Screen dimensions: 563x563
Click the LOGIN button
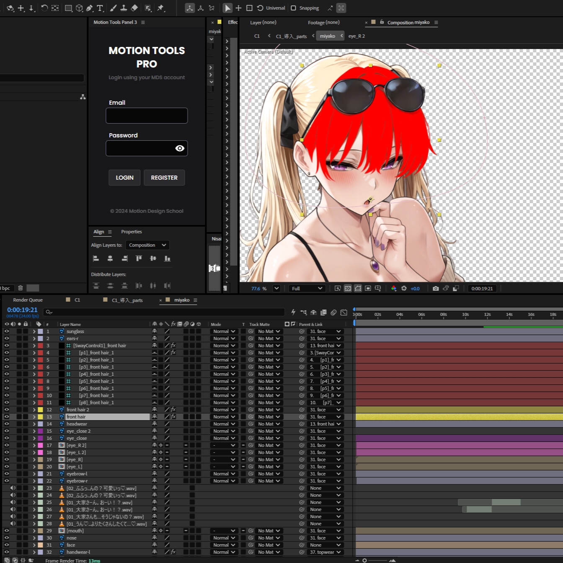(124, 178)
